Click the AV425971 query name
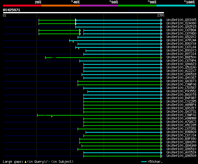198x164 pixels. point(11,10)
